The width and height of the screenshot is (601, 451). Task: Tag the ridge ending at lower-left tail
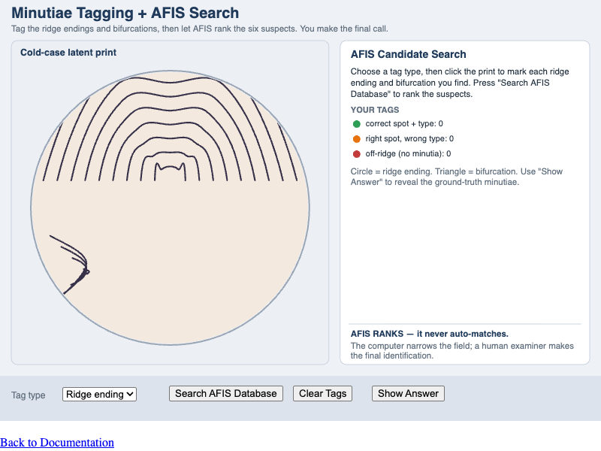point(65,293)
